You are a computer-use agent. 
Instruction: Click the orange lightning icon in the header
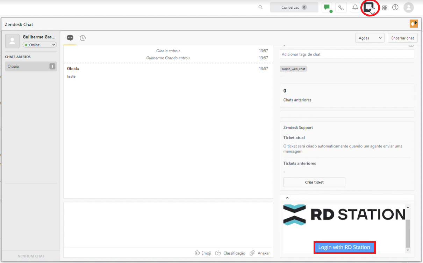pyautogui.click(x=414, y=23)
